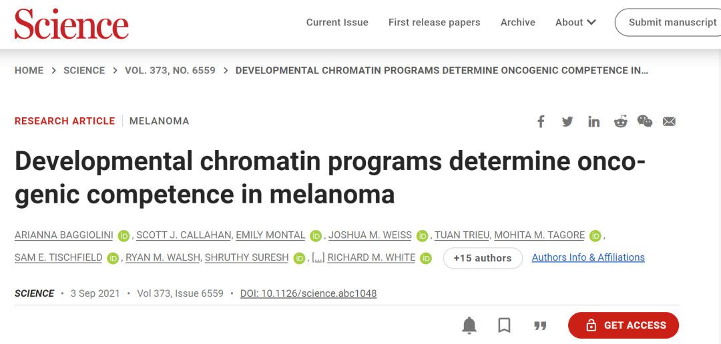Email this article using envelope icon
The width and height of the screenshot is (721, 344).
tap(669, 122)
